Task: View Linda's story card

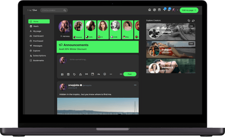Action: 115,30
